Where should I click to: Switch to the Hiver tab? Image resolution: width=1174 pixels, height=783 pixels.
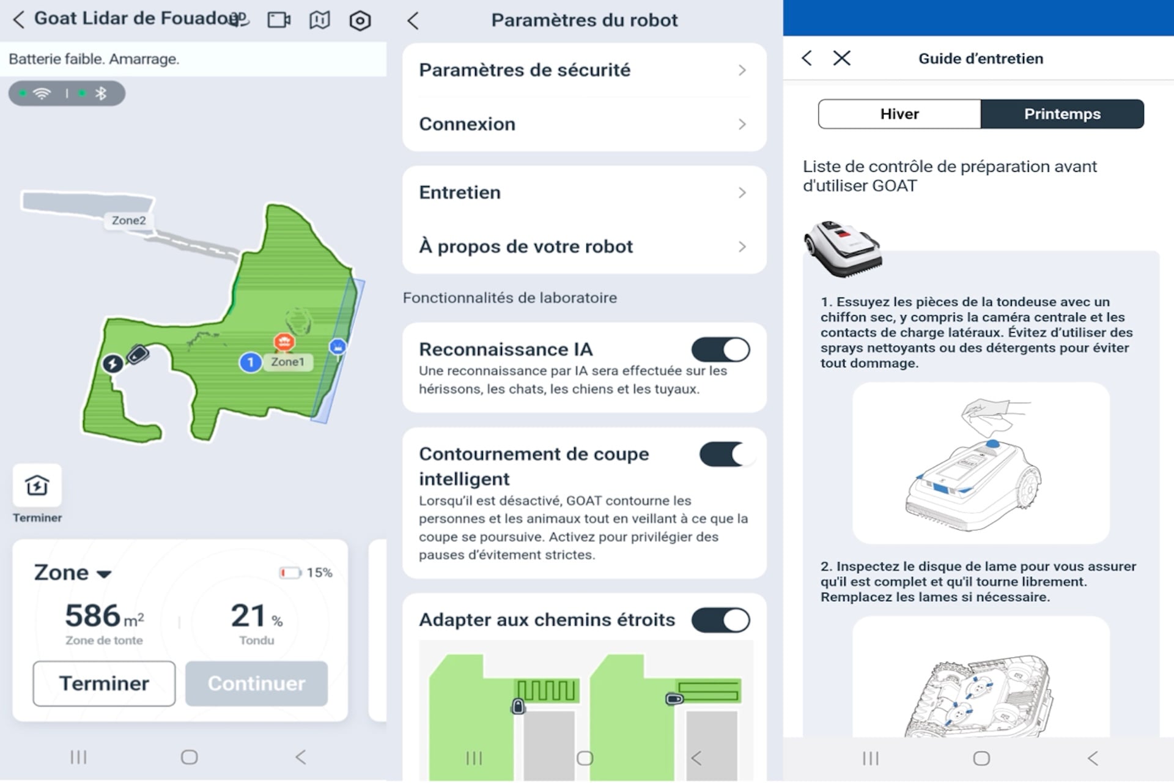click(x=899, y=114)
